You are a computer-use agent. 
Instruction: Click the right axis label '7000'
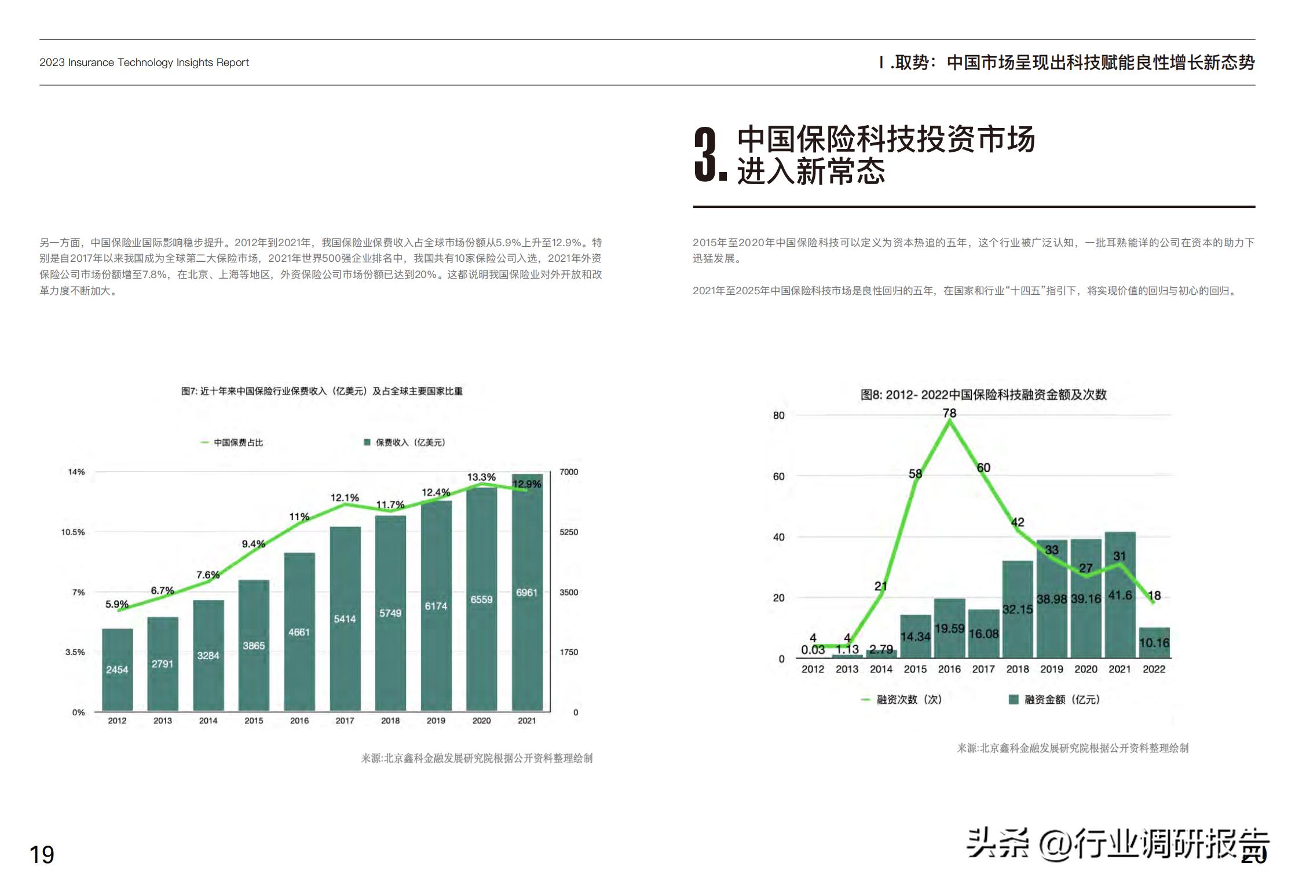pos(569,472)
